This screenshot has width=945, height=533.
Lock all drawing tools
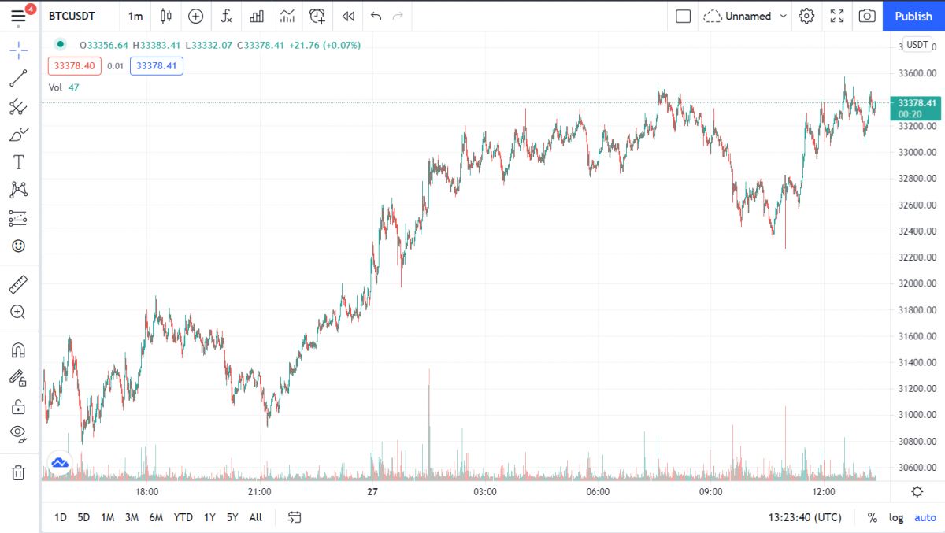(x=18, y=406)
